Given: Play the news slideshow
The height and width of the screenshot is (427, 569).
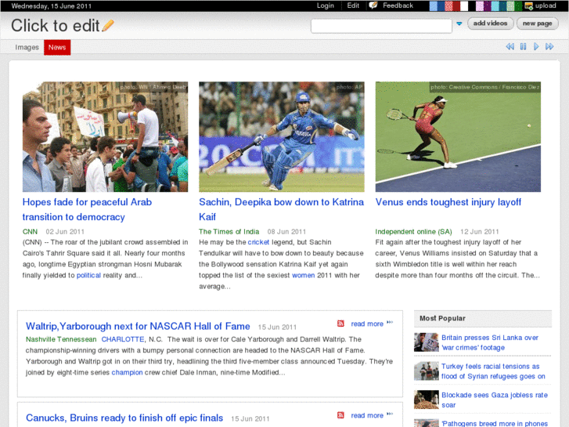Looking at the screenshot, I should pyautogui.click(x=536, y=46).
